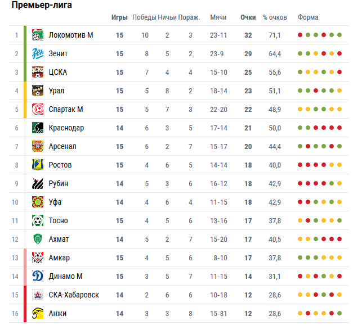The width and height of the screenshot is (362, 325).
Task: Click the Динамо М emblem
Action: 38,276
